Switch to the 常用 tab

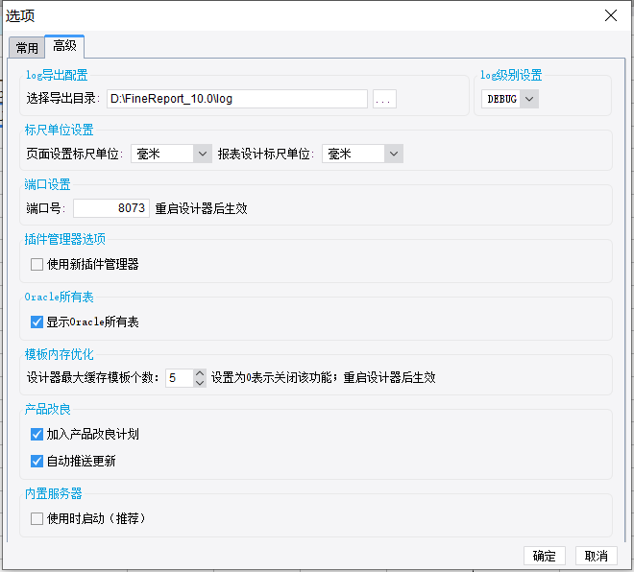point(27,48)
